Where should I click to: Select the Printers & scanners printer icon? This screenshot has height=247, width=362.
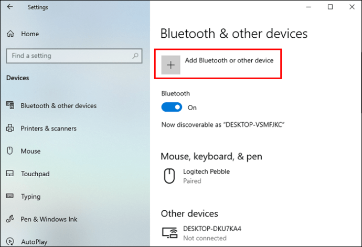[x=10, y=128]
